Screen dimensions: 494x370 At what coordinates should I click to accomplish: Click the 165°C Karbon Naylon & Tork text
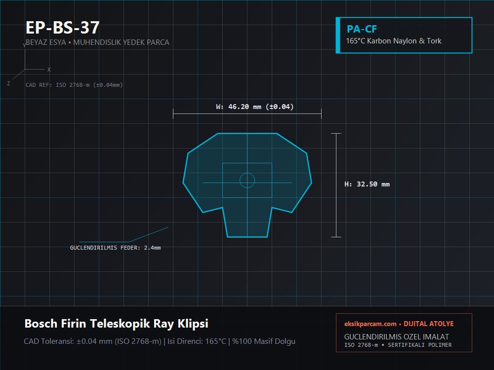(394, 41)
